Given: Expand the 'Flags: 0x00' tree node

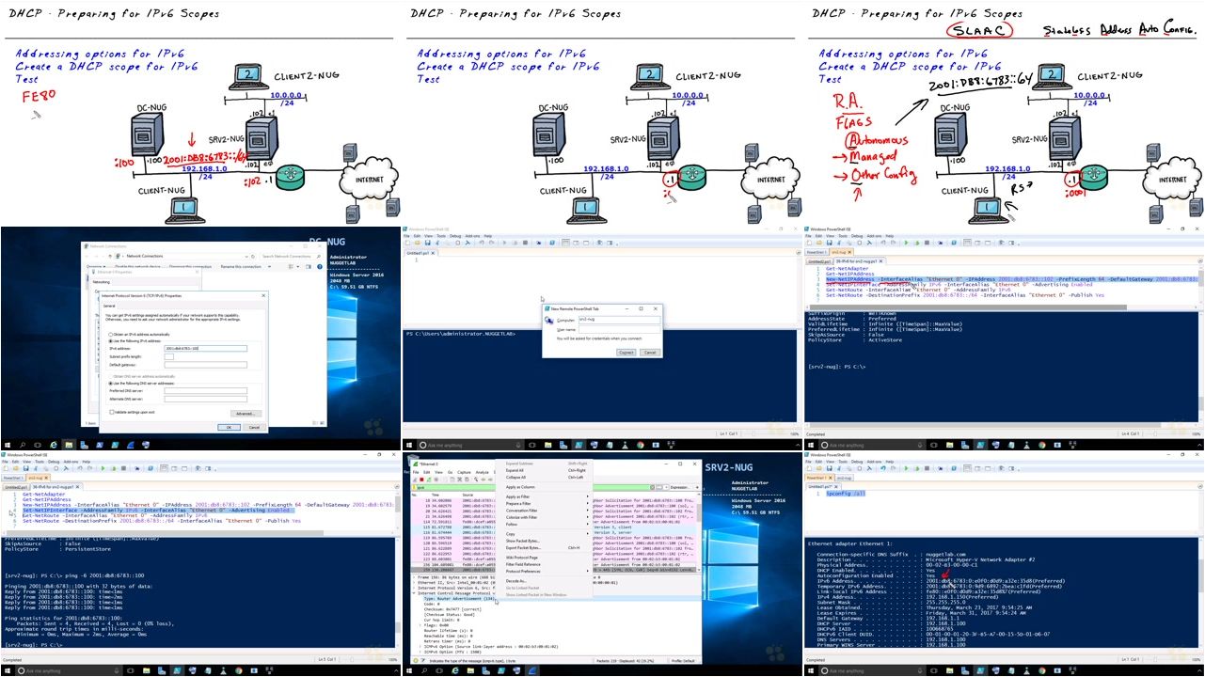Looking at the screenshot, I should 421,625.
